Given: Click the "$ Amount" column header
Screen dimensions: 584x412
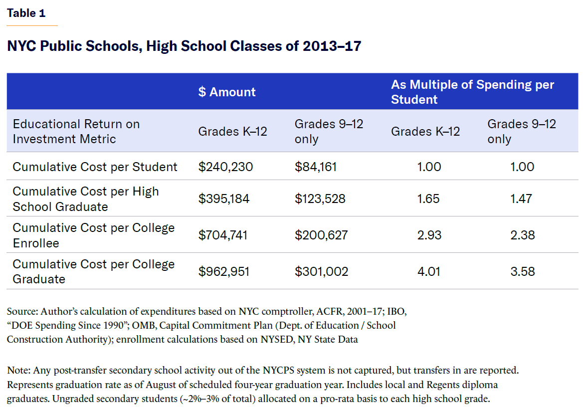Looking at the screenshot, I should (227, 92).
